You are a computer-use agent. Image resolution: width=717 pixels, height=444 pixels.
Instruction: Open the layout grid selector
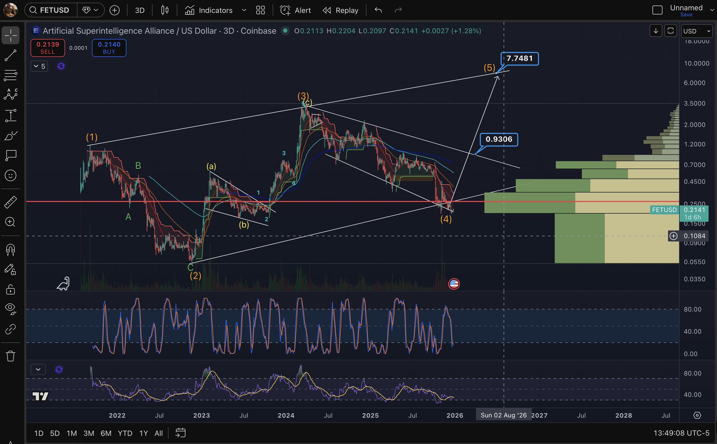[x=260, y=10]
